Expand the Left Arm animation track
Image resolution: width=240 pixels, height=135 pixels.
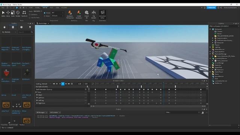pos(37,97)
